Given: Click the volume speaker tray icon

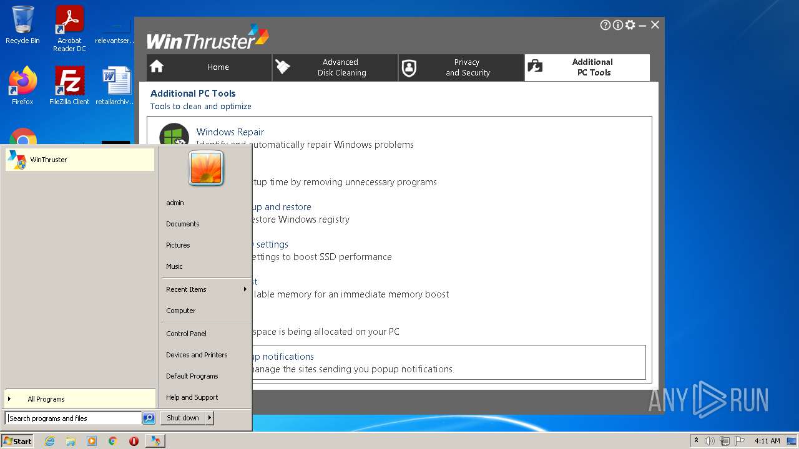Looking at the screenshot, I should 710,441.
